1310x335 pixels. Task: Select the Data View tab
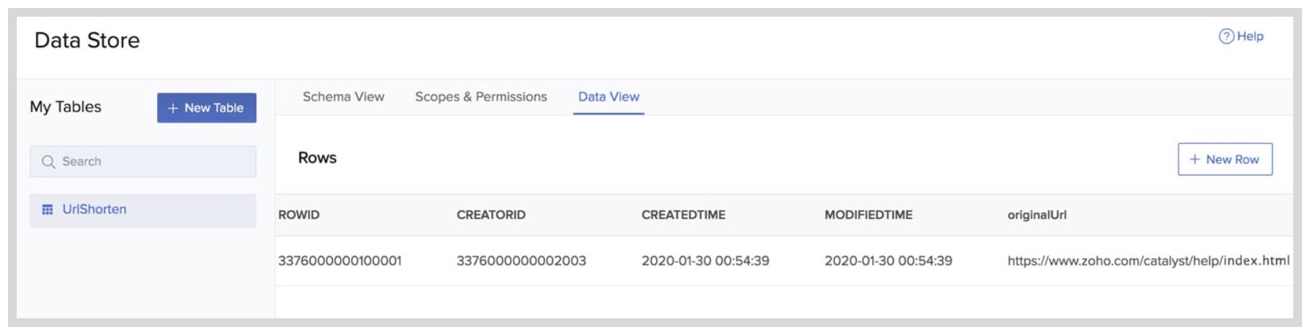click(x=609, y=97)
